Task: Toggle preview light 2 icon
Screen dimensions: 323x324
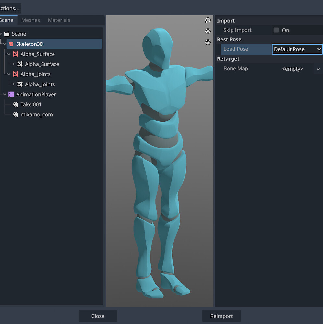Action: (208, 42)
